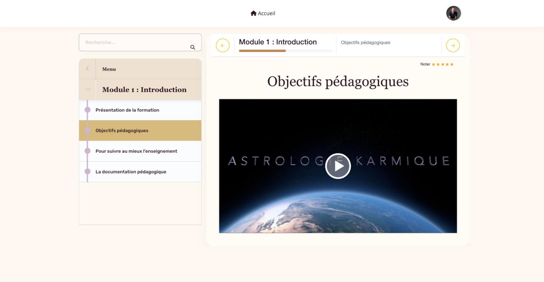This screenshot has width=544, height=282.
Task: Click the Module 1 : Introduction header title
Action: point(278,42)
